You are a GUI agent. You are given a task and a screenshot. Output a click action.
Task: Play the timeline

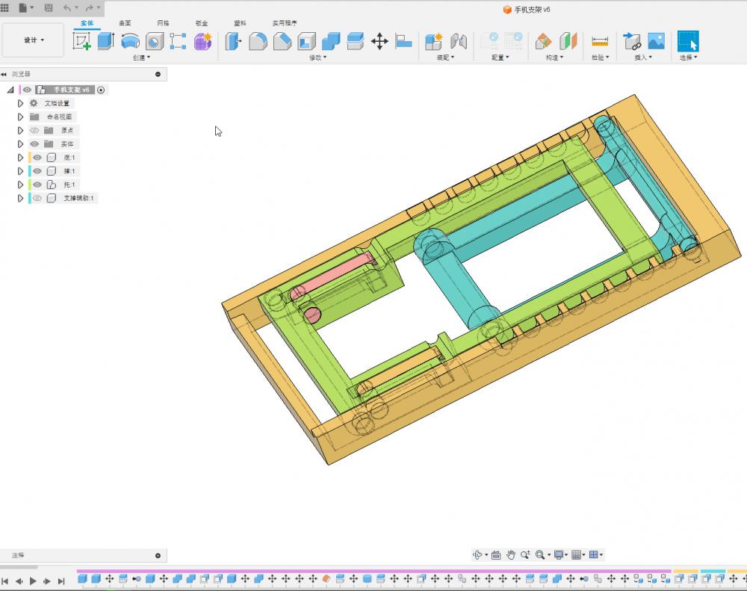[33, 581]
